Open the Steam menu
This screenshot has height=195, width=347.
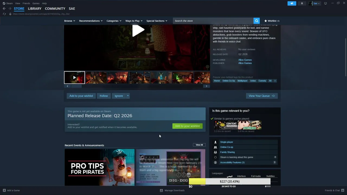[x=9, y=3]
